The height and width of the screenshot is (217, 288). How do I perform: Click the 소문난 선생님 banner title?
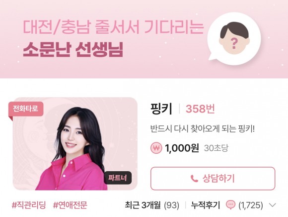(73, 50)
